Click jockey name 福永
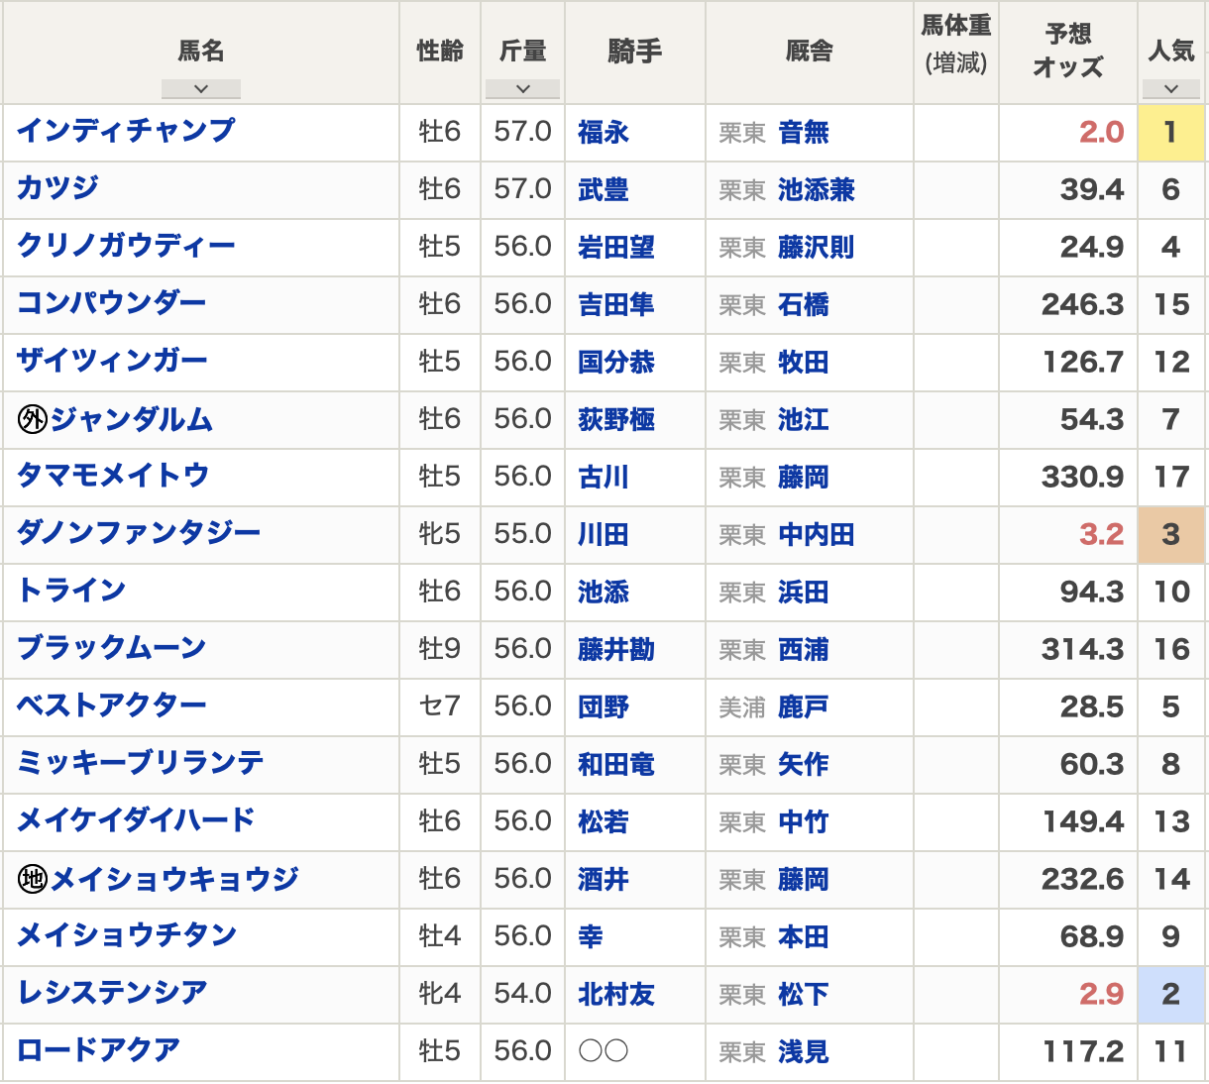Screen dimensions: 1209x1084 pos(603,132)
